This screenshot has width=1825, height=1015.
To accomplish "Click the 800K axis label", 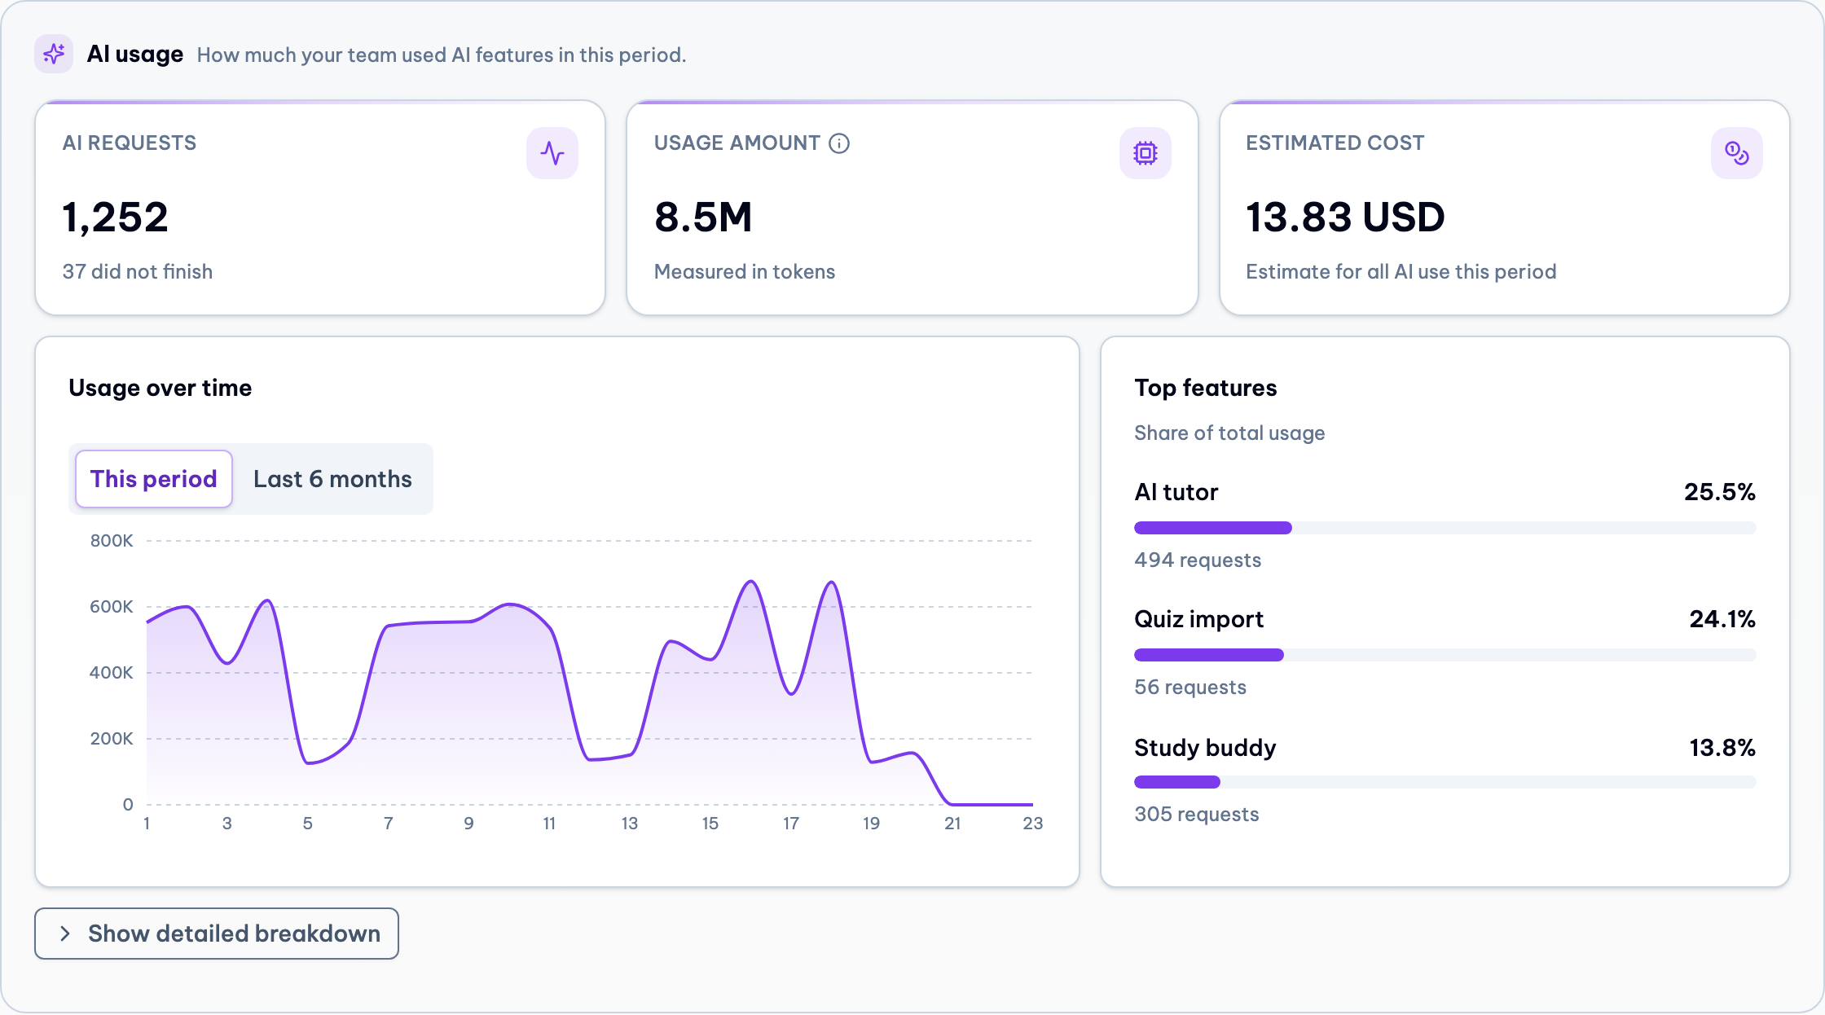I will point(112,541).
